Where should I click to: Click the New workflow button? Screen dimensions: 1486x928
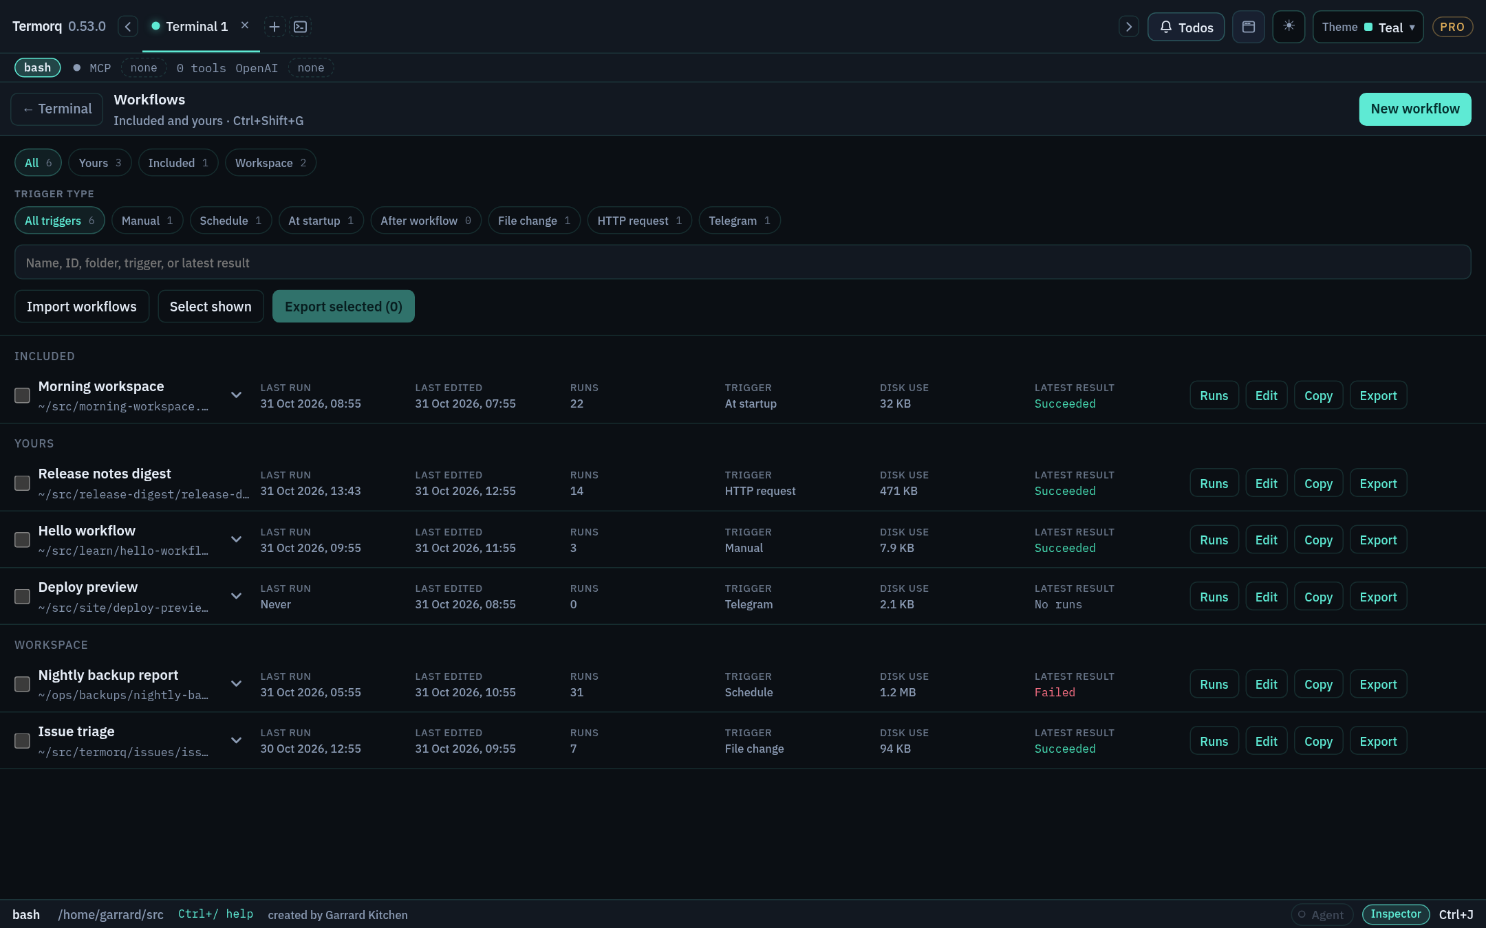(x=1414, y=109)
